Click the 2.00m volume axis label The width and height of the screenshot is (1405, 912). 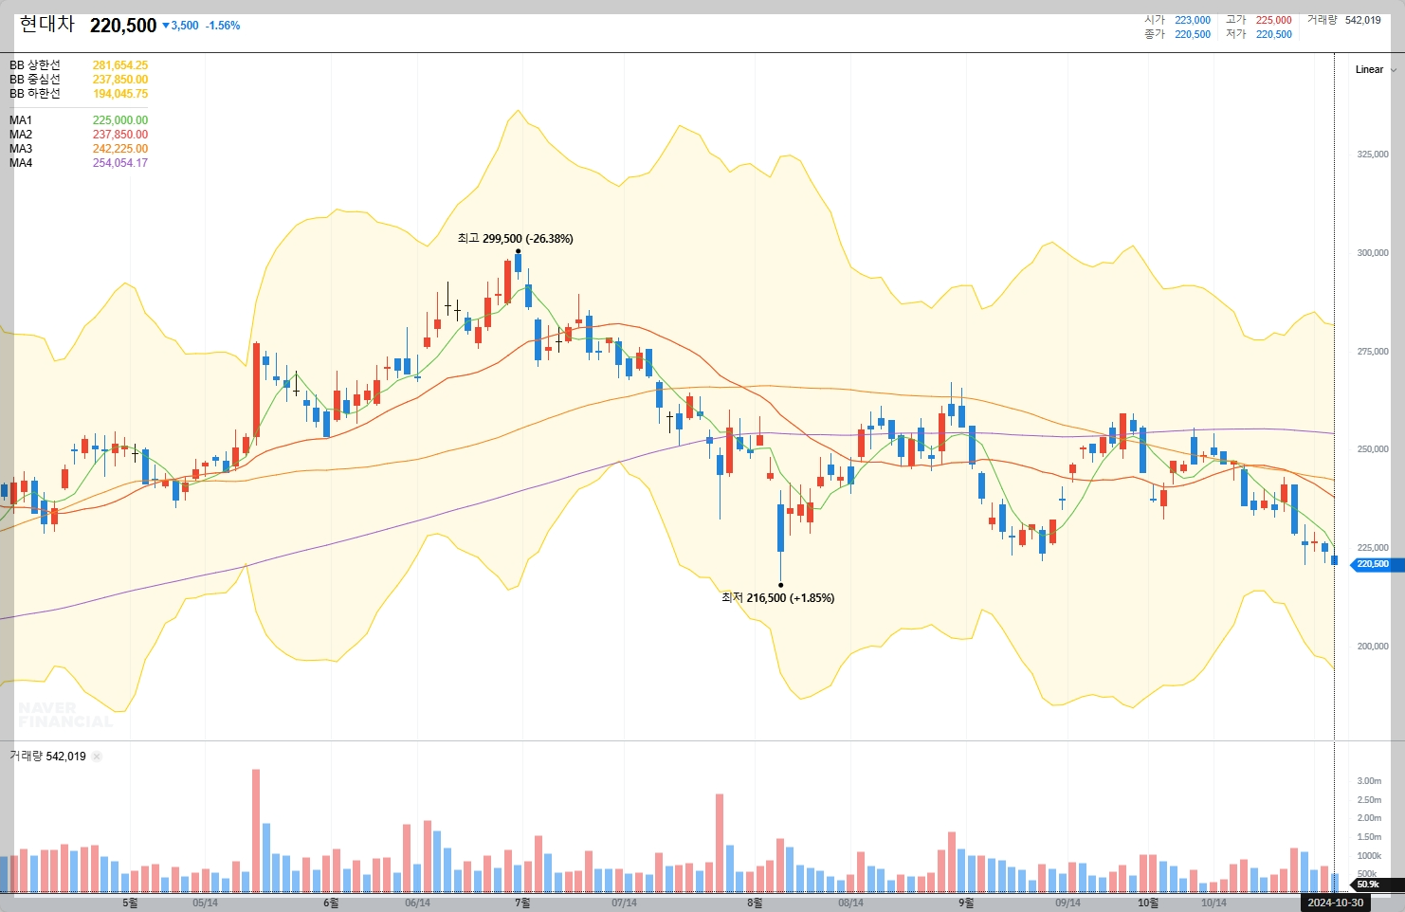[1369, 818]
